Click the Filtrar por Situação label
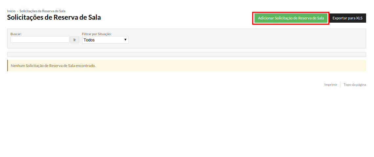The width and height of the screenshot is (374, 157). pyautogui.click(x=97, y=34)
